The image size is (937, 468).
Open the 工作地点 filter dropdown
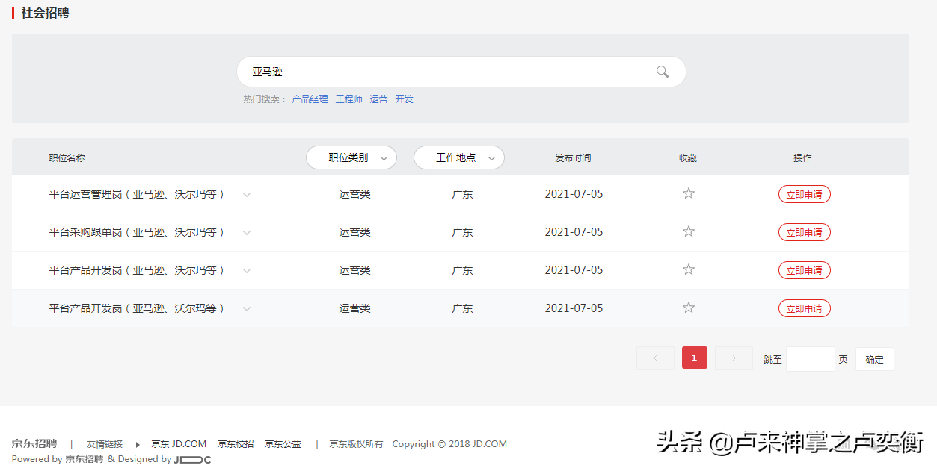pos(459,157)
